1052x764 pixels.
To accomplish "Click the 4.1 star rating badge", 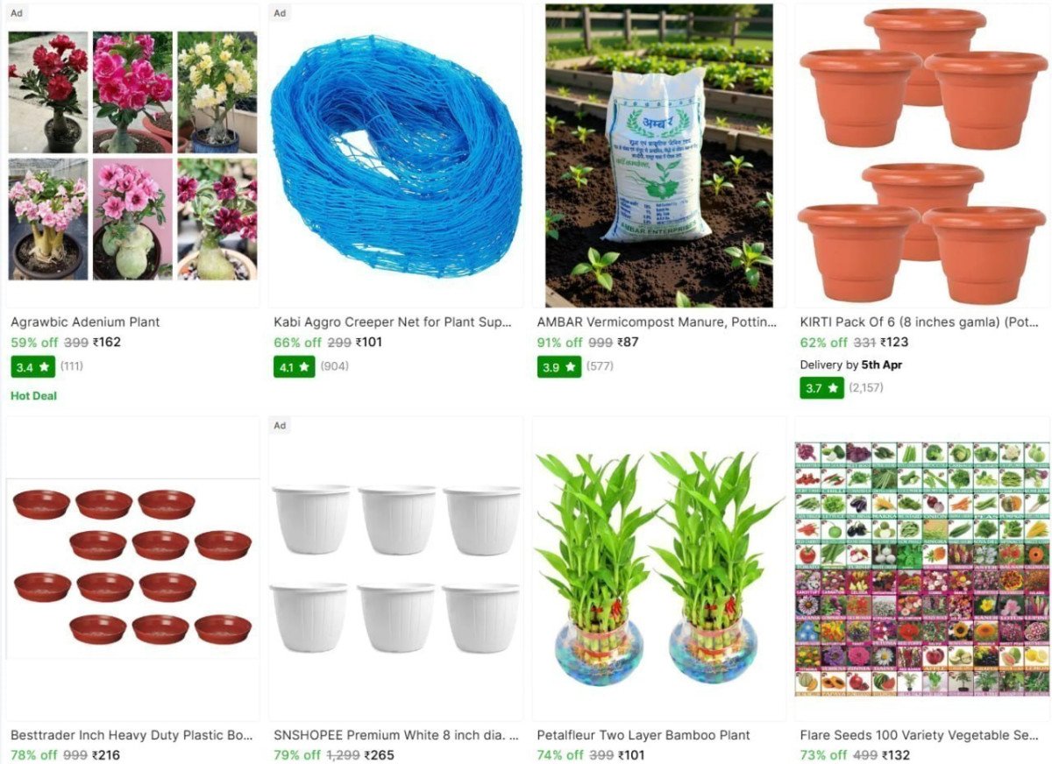I will (295, 366).
